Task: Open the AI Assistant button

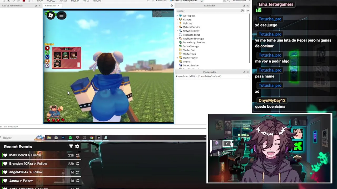Action: point(159,1)
